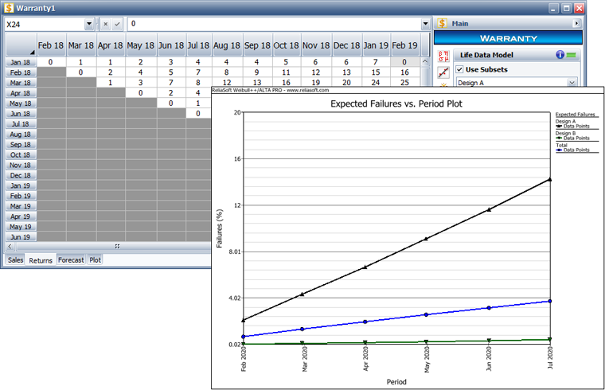Click the horizontal scrollbar under the grid
This screenshot has width=605, height=390.
pyautogui.click(x=117, y=247)
